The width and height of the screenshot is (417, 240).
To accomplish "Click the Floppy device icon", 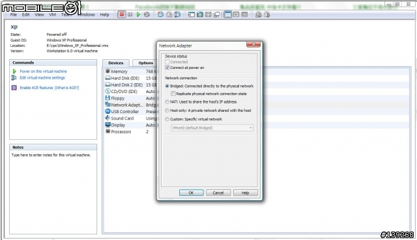I will point(108,98).
